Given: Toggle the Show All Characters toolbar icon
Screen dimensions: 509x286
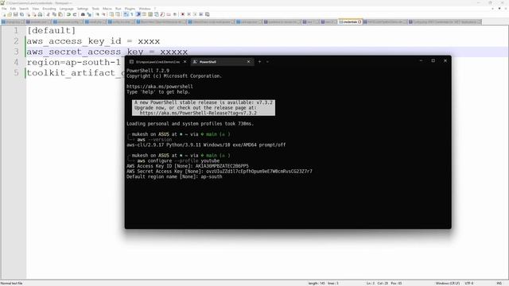Looking at the screenshot, I should click(132, 14).
